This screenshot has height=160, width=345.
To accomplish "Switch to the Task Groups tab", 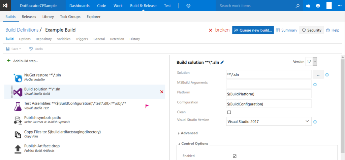I will [70, 17].
